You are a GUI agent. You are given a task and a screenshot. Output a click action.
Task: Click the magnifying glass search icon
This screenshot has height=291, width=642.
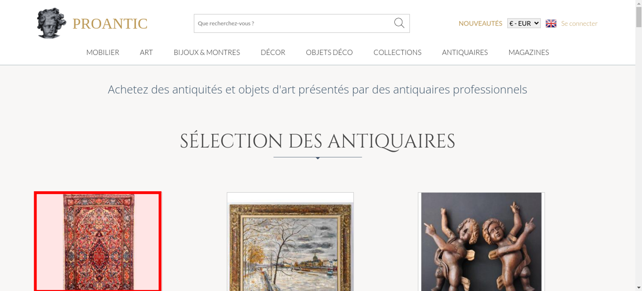pyautogui.click(x=399, y=23)
